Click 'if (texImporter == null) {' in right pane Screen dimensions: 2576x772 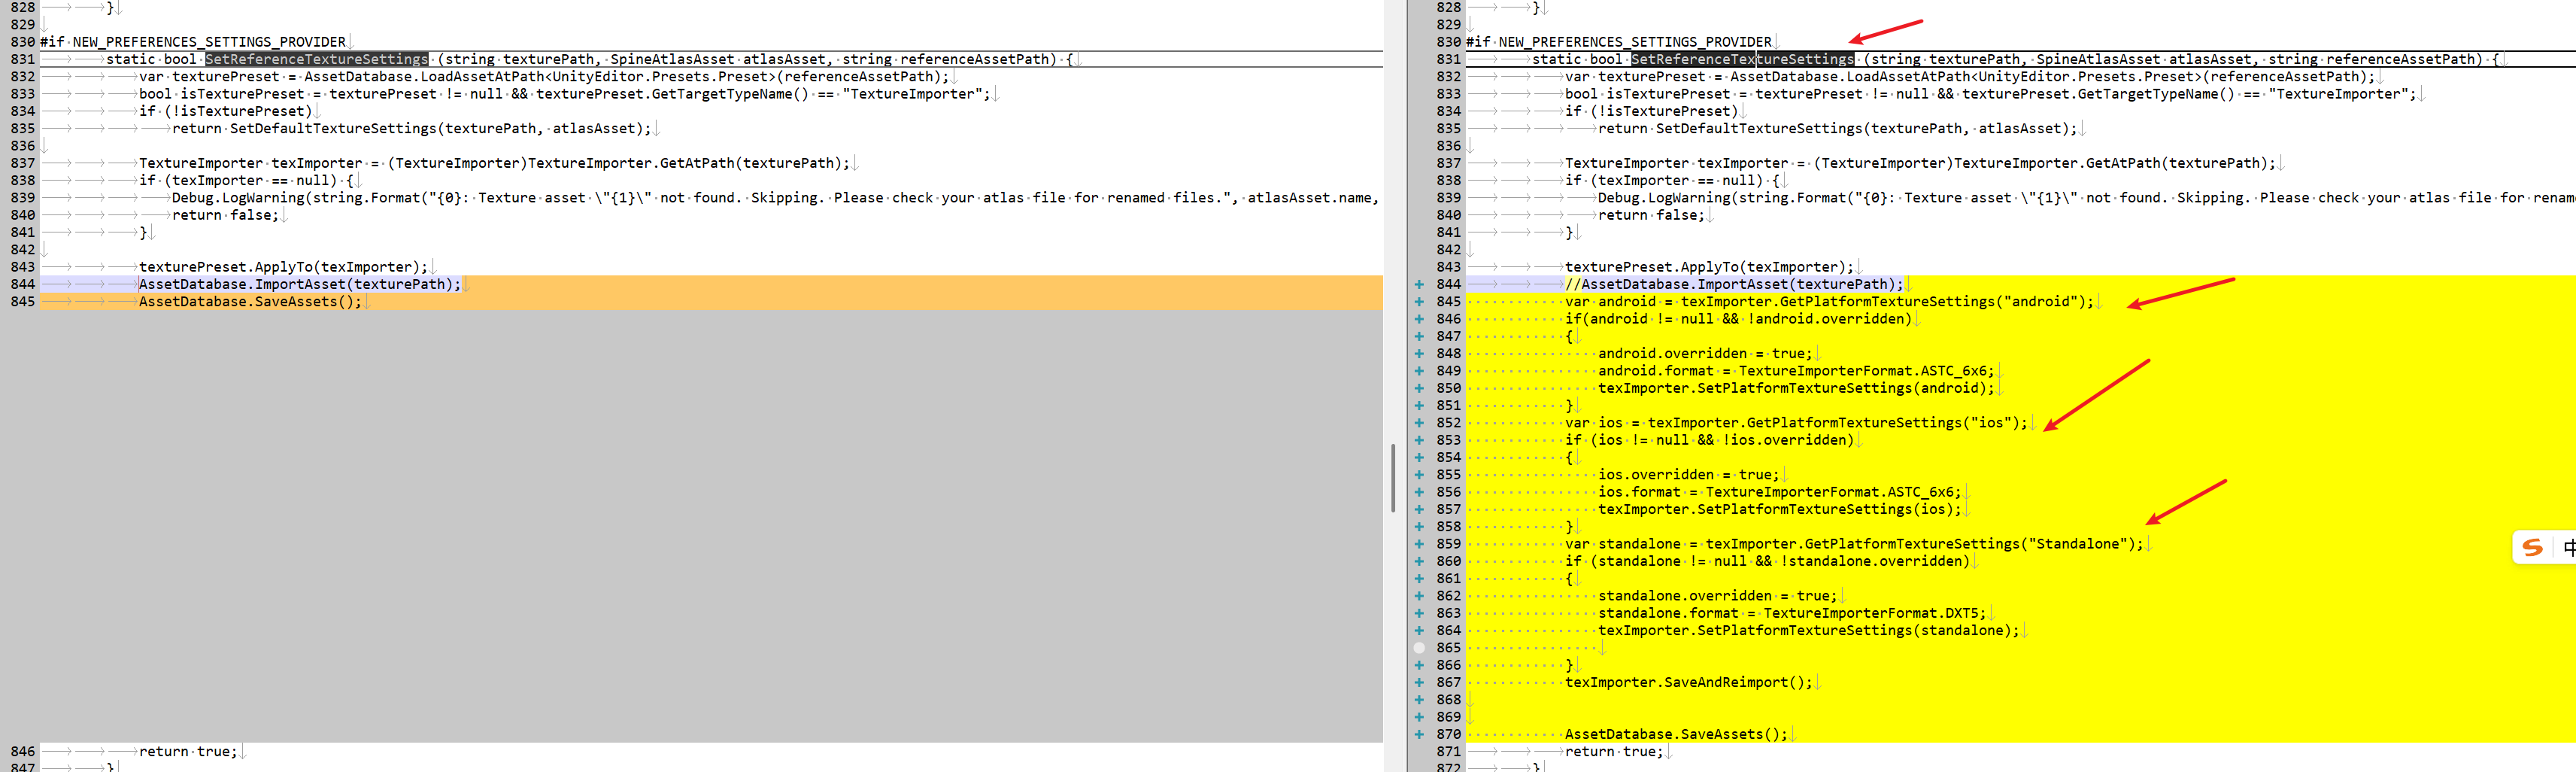point(1673,180)
